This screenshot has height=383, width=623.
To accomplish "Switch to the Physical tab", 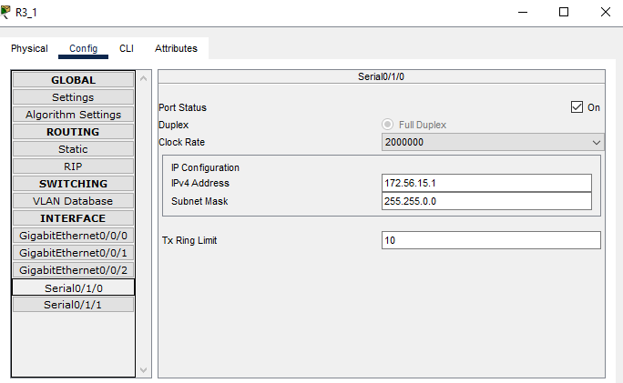I will pyautogui.click(x=29, y=48).
